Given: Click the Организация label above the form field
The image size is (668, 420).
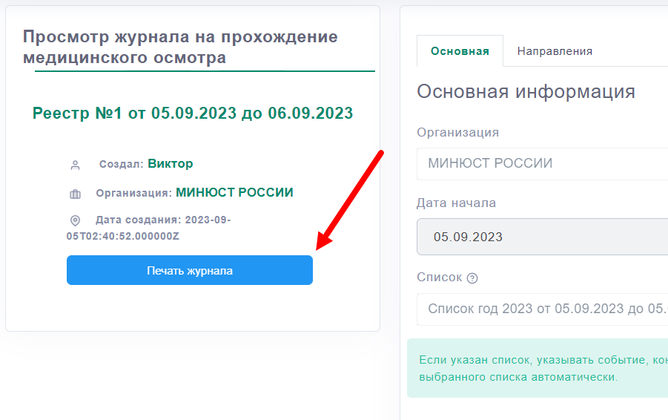Looking at the screenshot, I should coord(457,132).
